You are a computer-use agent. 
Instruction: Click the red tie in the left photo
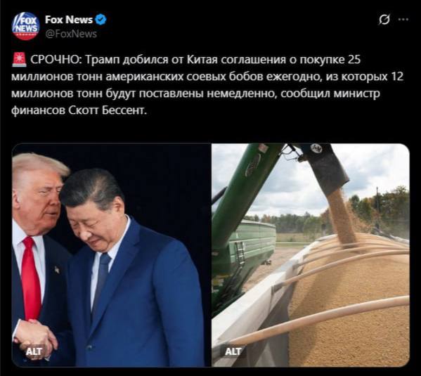click(x=31, y=278)
